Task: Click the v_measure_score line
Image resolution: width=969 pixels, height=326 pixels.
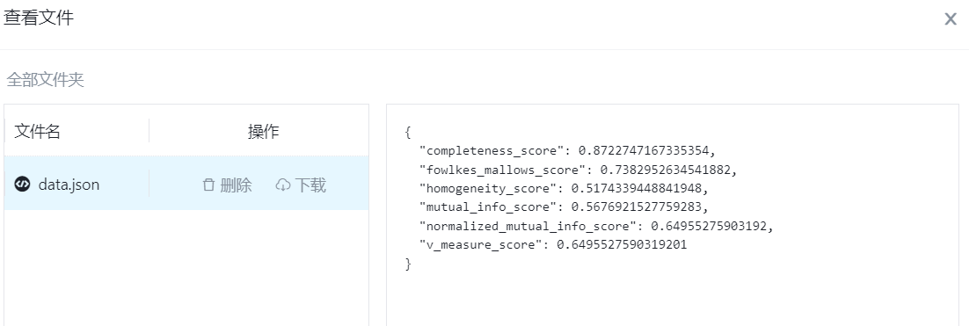Action: [553, 244]
